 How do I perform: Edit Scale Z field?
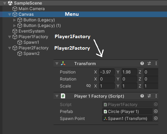pyautogui.click(x=151, y=86)
